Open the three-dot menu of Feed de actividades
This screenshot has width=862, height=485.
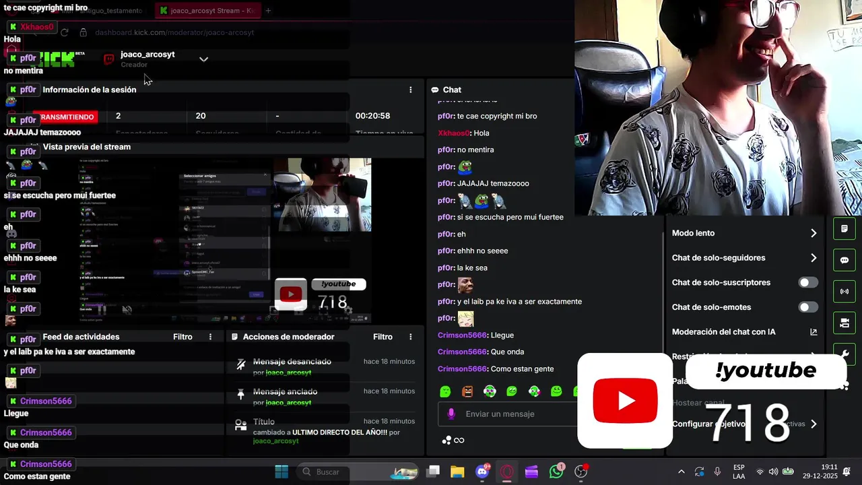coord(210,337)
